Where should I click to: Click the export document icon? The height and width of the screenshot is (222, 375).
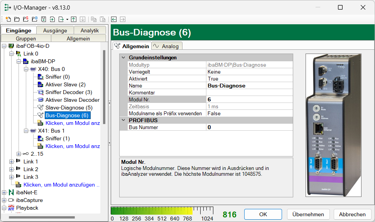pyautogui.click(x=61, y=19)
